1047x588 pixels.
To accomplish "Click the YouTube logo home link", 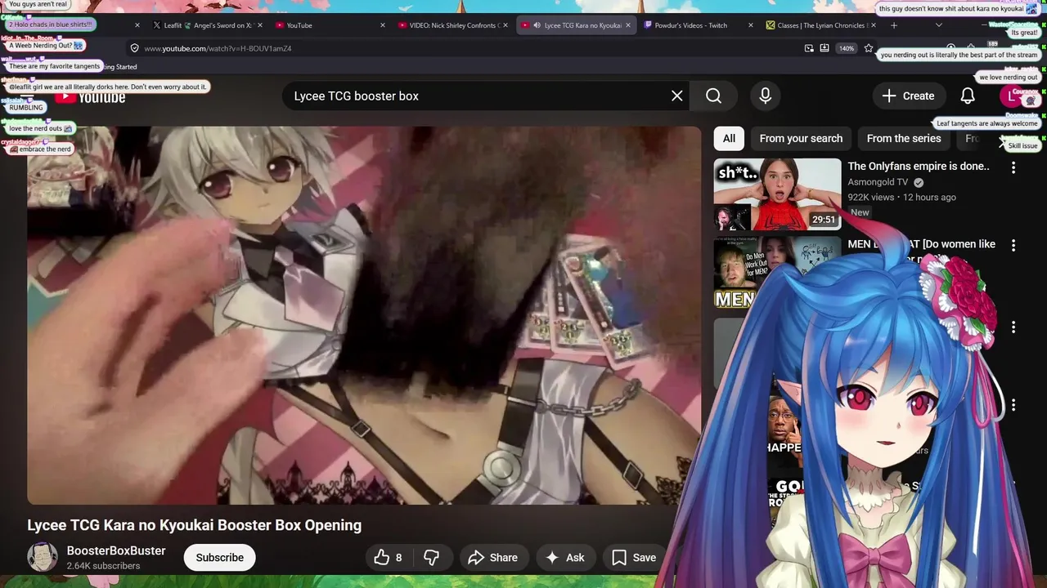I will 90,97.
